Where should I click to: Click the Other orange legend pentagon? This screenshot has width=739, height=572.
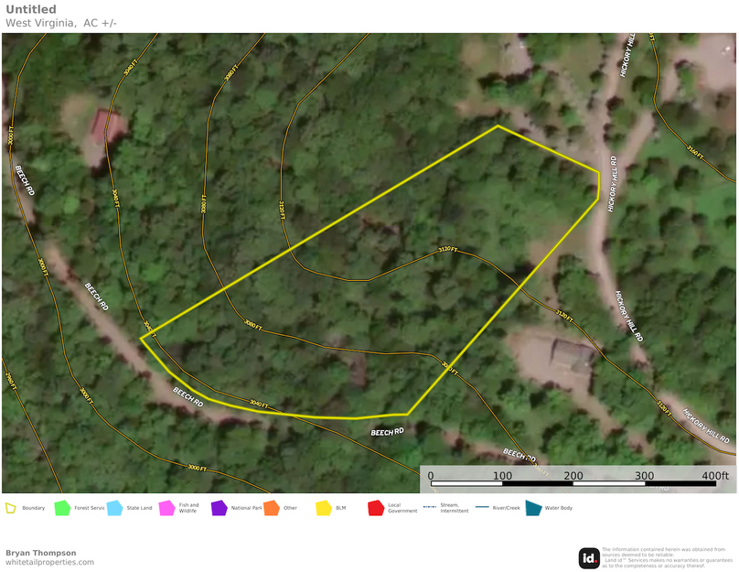(x=272, y=506)
